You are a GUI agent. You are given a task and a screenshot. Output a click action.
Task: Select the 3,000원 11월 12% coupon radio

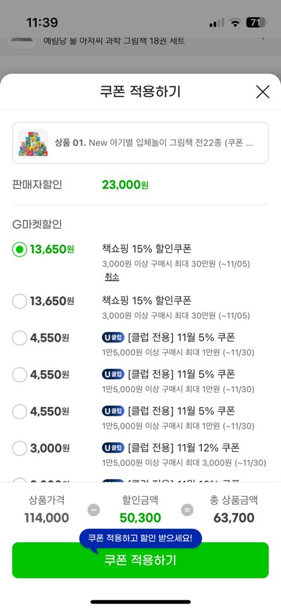point(20,448)
